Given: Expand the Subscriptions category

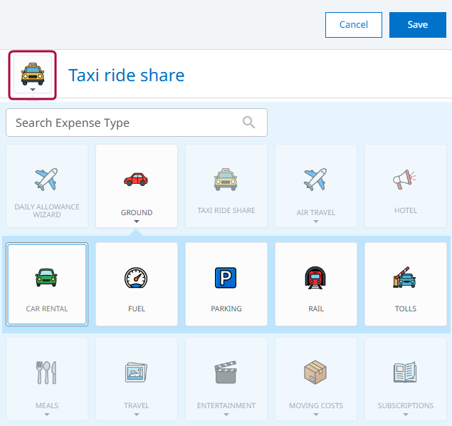Looking at the screenshot, I should point(406,381).
